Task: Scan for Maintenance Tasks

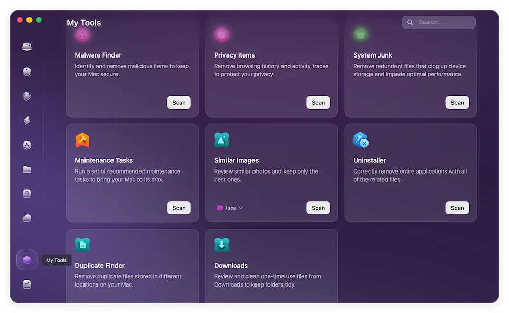Action: (x=179, y=208)
